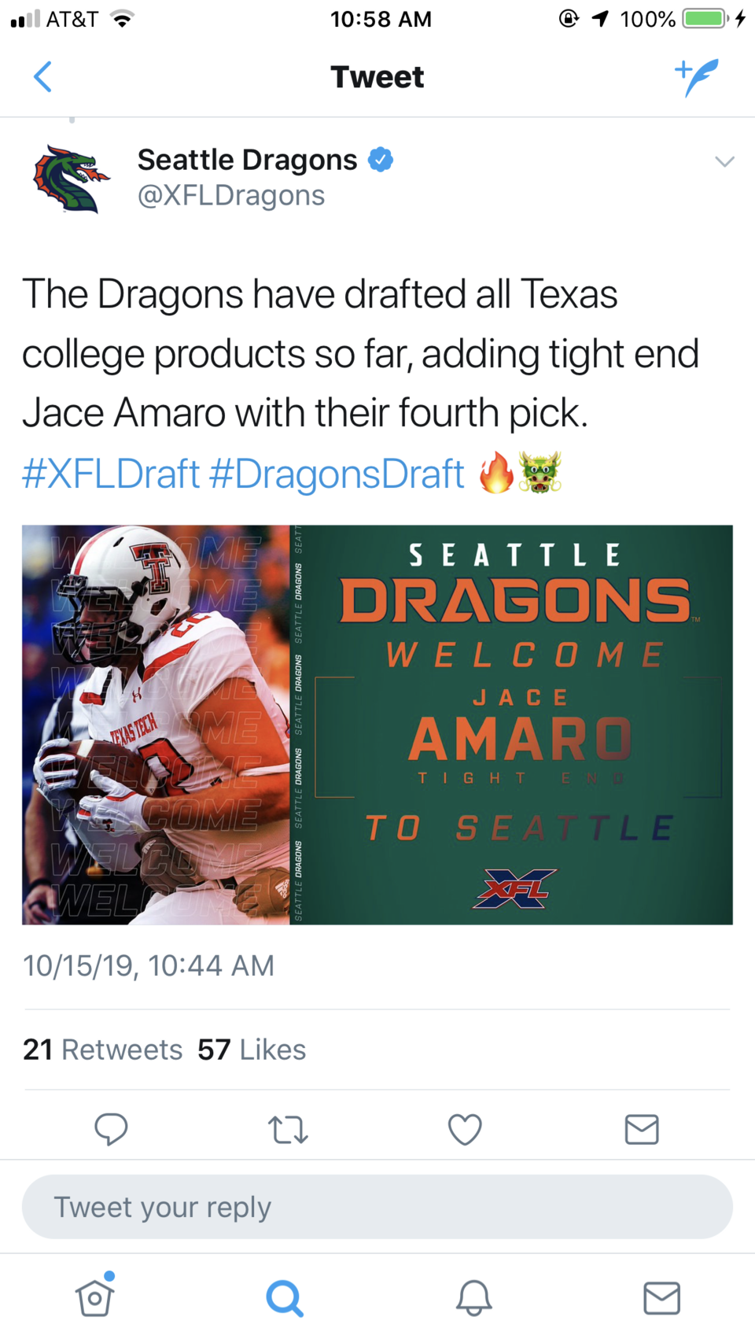View the Jace Amaro welcome image
This screenshot has height=1343, width=755.
(x=377, y=725)
